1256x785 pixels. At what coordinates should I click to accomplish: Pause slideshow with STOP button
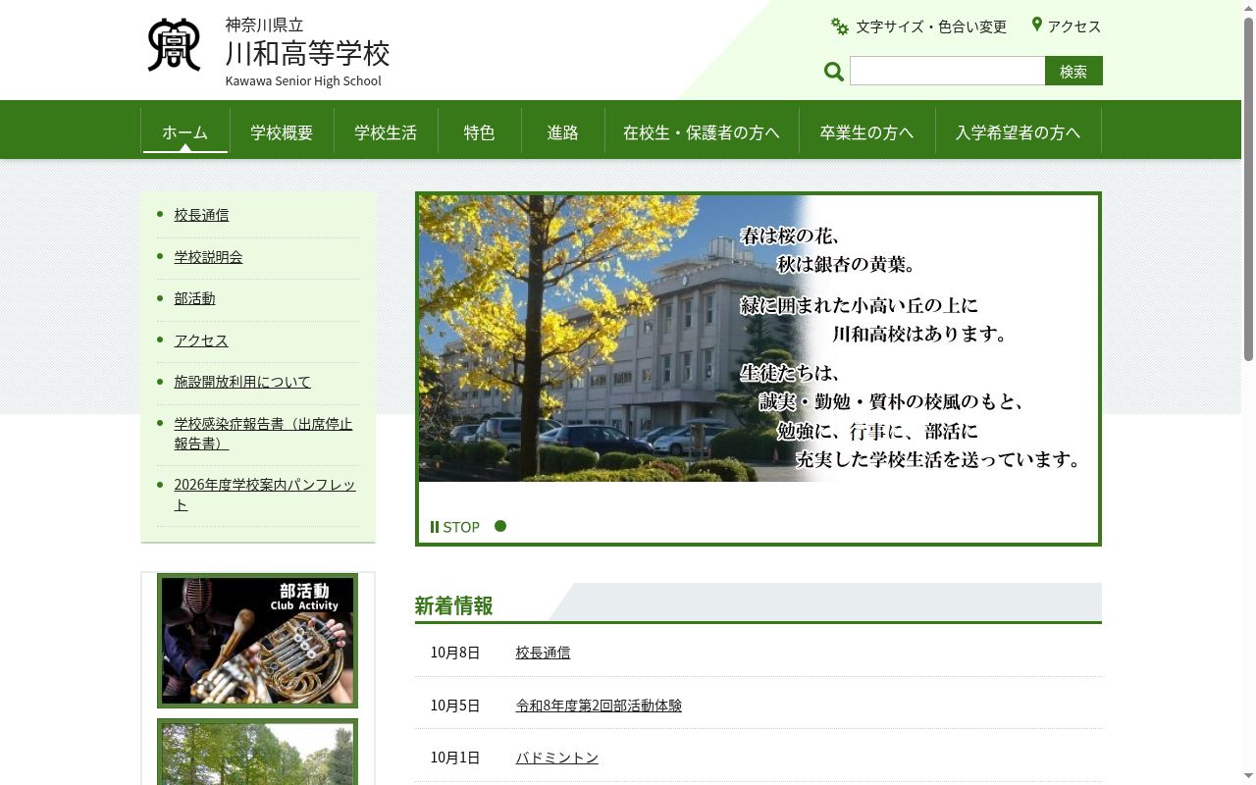(x=455, y=527)
